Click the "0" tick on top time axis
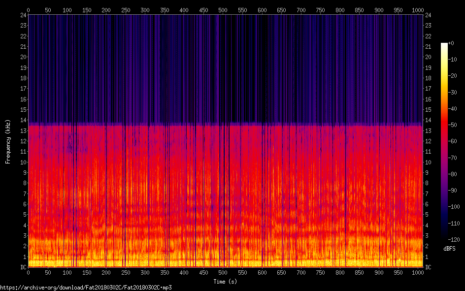This screenshot has width=465, height=291. tap(28, 10)
